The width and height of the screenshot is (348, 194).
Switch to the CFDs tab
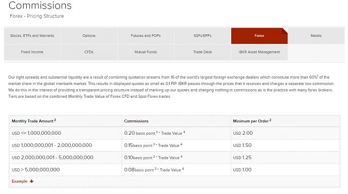[x=89, y=52]
